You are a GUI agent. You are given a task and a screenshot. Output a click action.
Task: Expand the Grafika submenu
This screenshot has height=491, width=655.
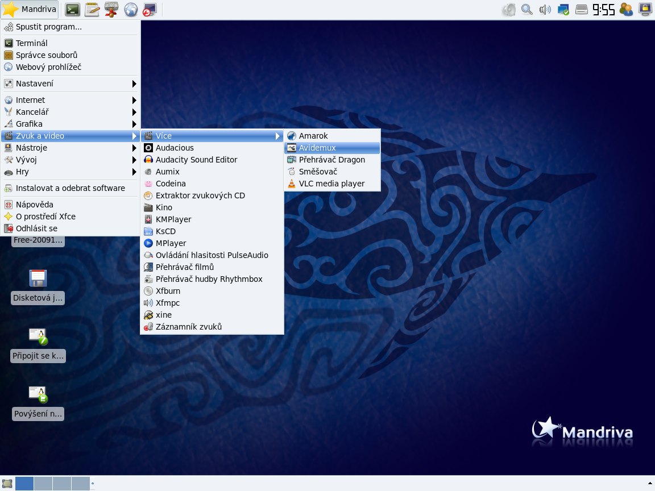pos(70,124)
